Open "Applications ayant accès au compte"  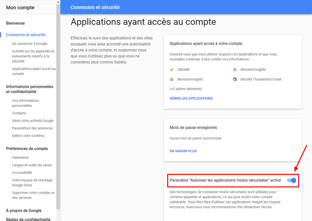(x=34, y=71)
